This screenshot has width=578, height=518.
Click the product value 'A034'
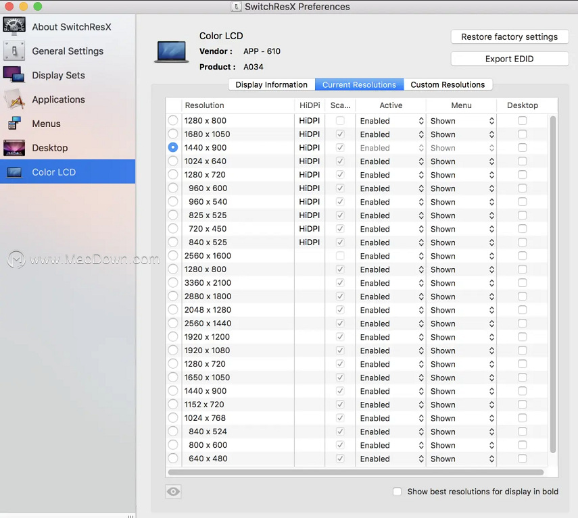click(x=254, y=67)
